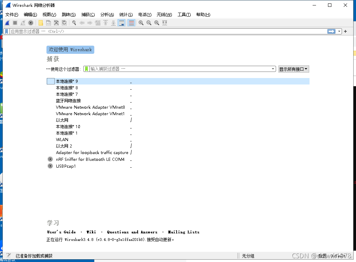
Task: Open the 无线(W) menu
Action: click(164, 15)
